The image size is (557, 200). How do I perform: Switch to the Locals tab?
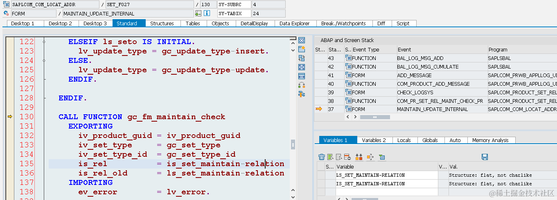404,140
